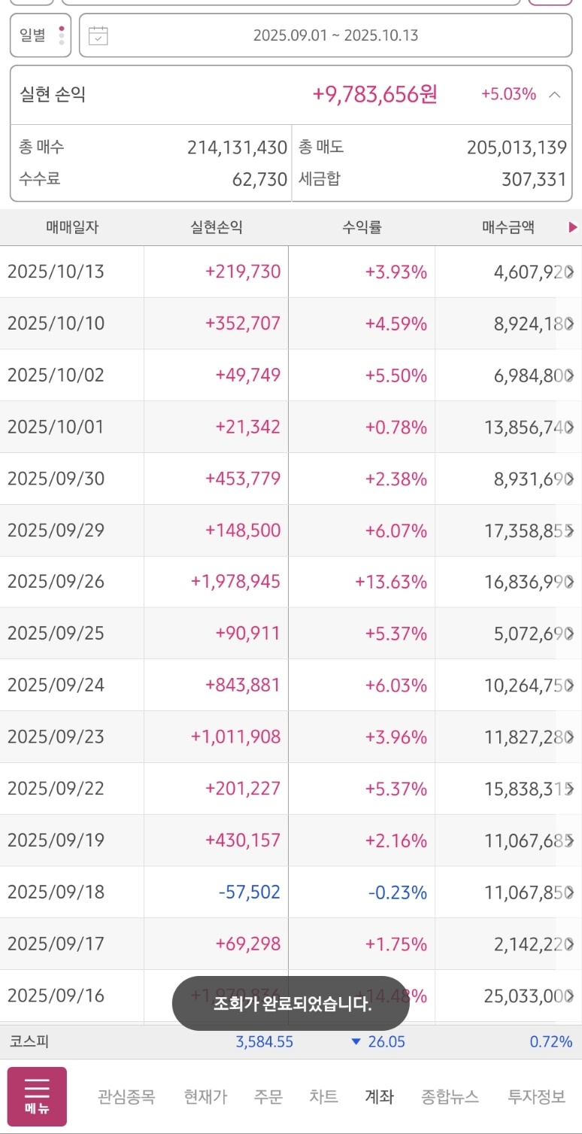Open the 2025/09/23 row detail chevron
The width and height of the screenshot is (582, 1134).
point(571,737)
